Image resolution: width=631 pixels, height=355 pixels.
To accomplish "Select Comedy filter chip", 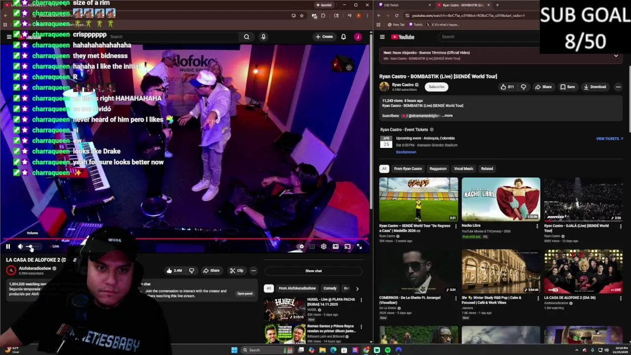I will point(330,288).
